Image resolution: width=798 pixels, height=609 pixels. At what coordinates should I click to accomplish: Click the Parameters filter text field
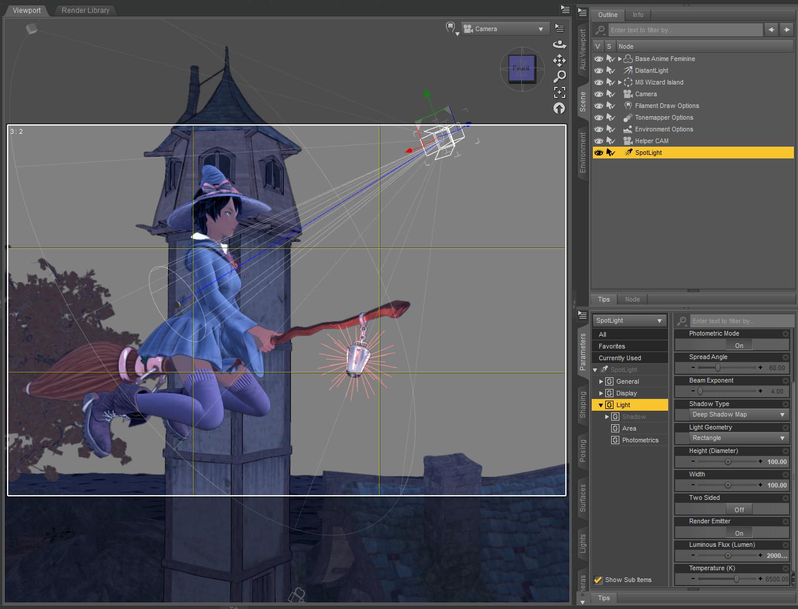(x=742, y=321)
